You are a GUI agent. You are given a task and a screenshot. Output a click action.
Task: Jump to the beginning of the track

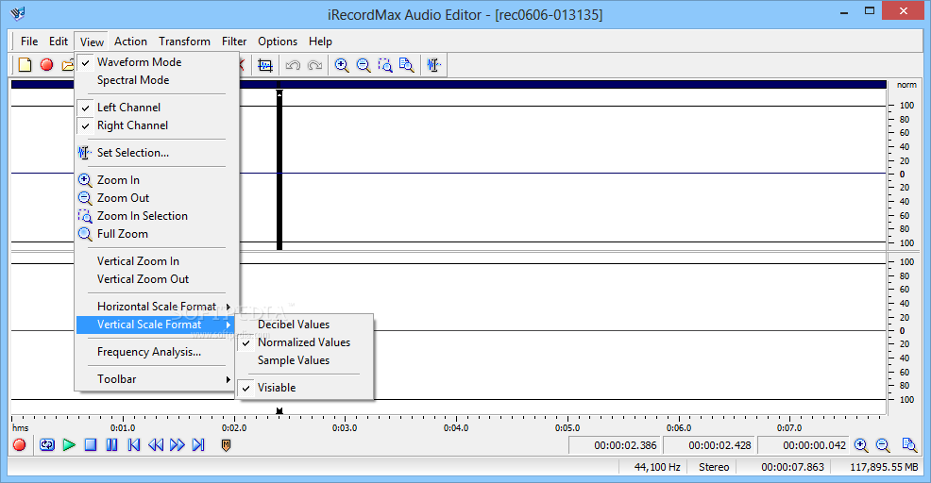click(133, 444)
